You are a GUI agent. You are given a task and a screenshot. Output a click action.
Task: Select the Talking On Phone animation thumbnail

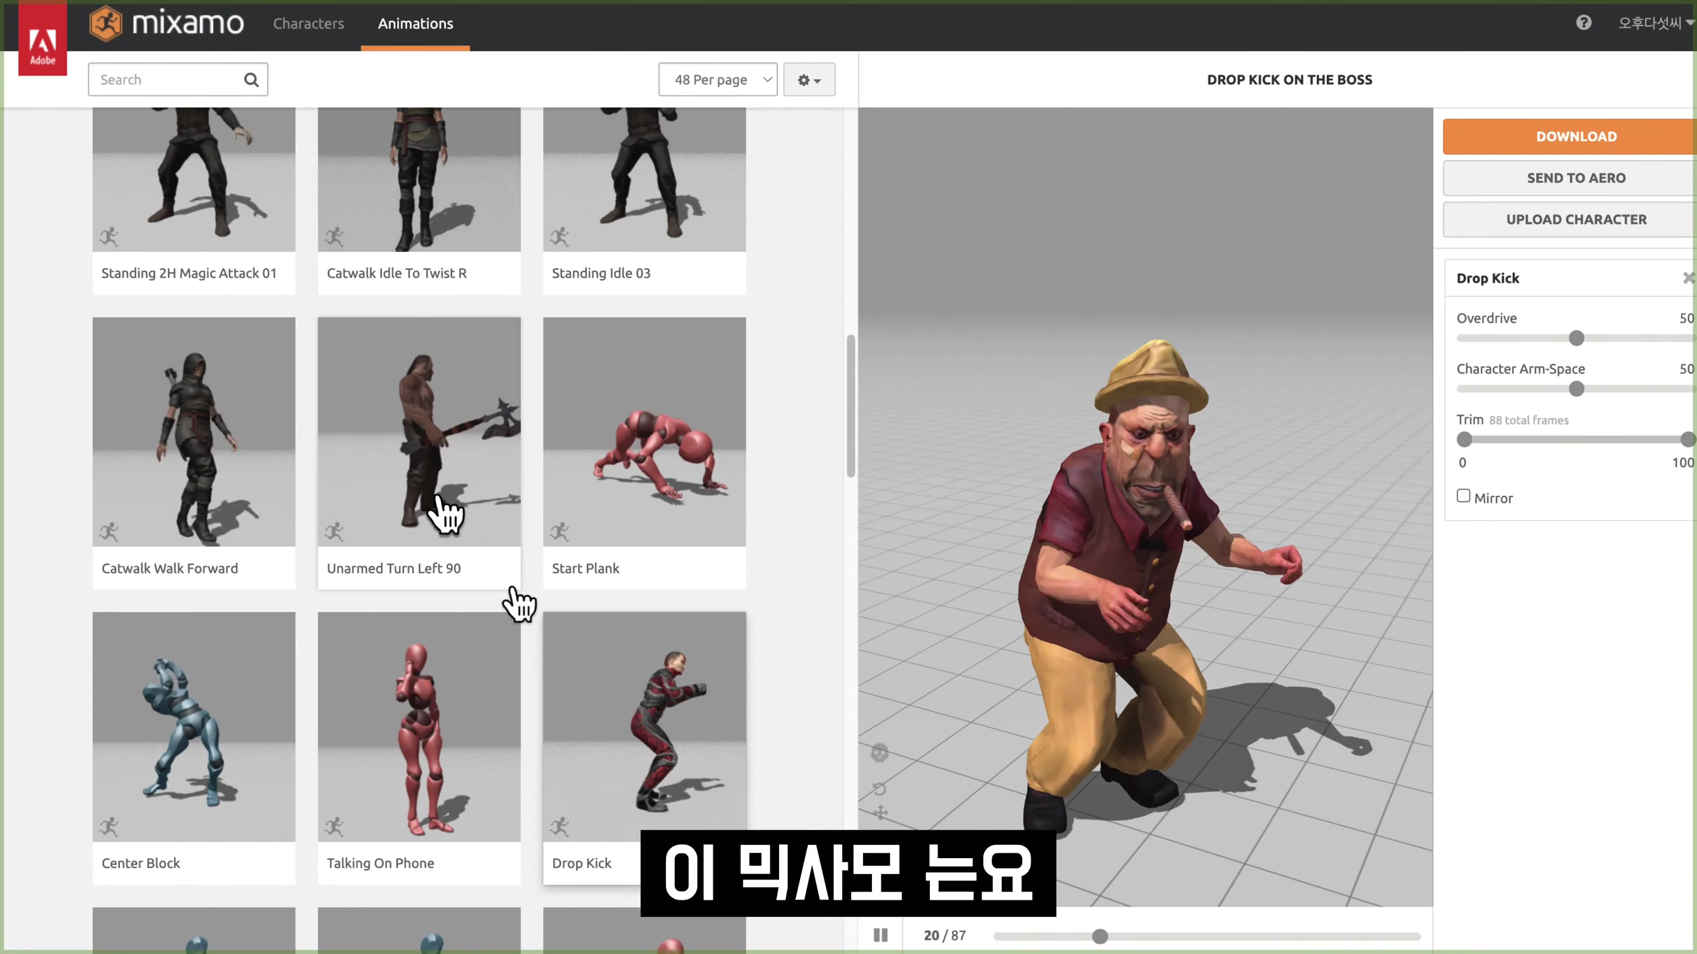tap(419, 726)
